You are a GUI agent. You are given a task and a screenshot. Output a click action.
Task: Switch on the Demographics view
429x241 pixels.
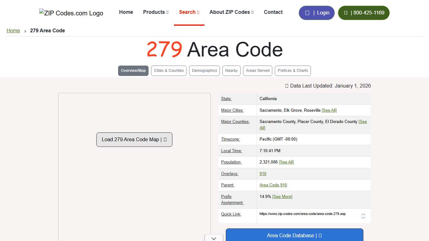pos(204,71)
